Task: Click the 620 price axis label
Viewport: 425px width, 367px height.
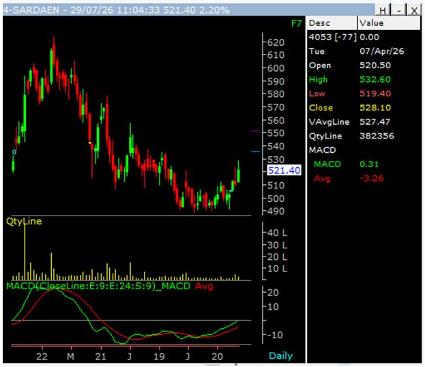Action: click(276, 42)
